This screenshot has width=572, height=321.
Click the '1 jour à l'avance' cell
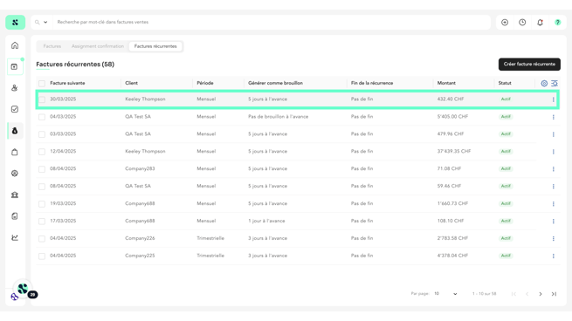tap(266, 221)
